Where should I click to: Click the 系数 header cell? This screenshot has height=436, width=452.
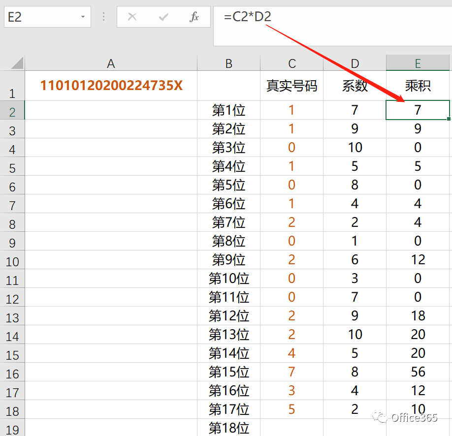355,86
